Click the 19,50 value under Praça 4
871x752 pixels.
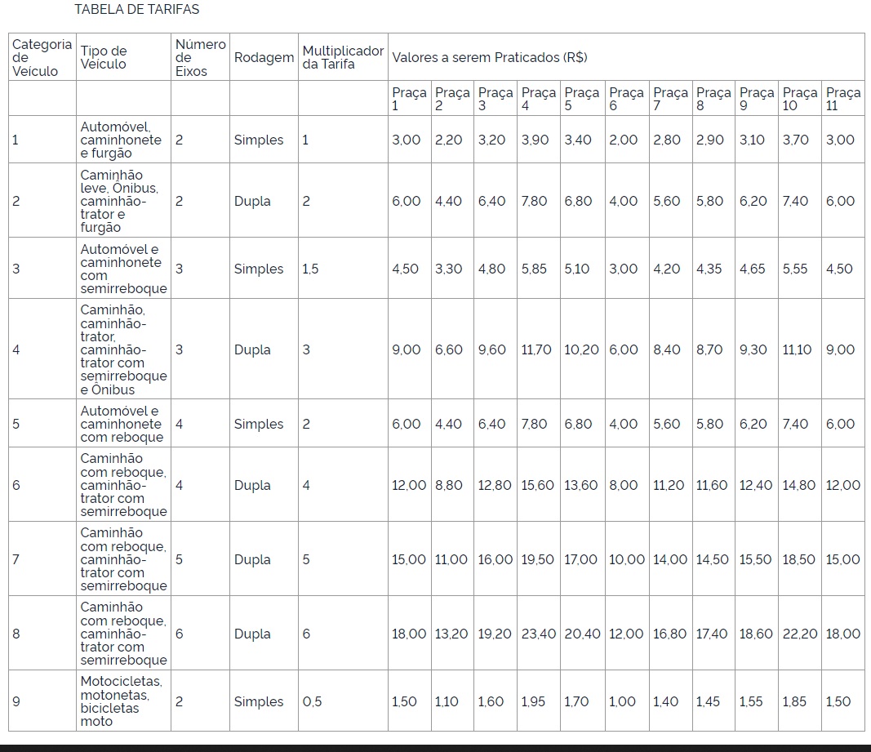(x=538, y=559)
